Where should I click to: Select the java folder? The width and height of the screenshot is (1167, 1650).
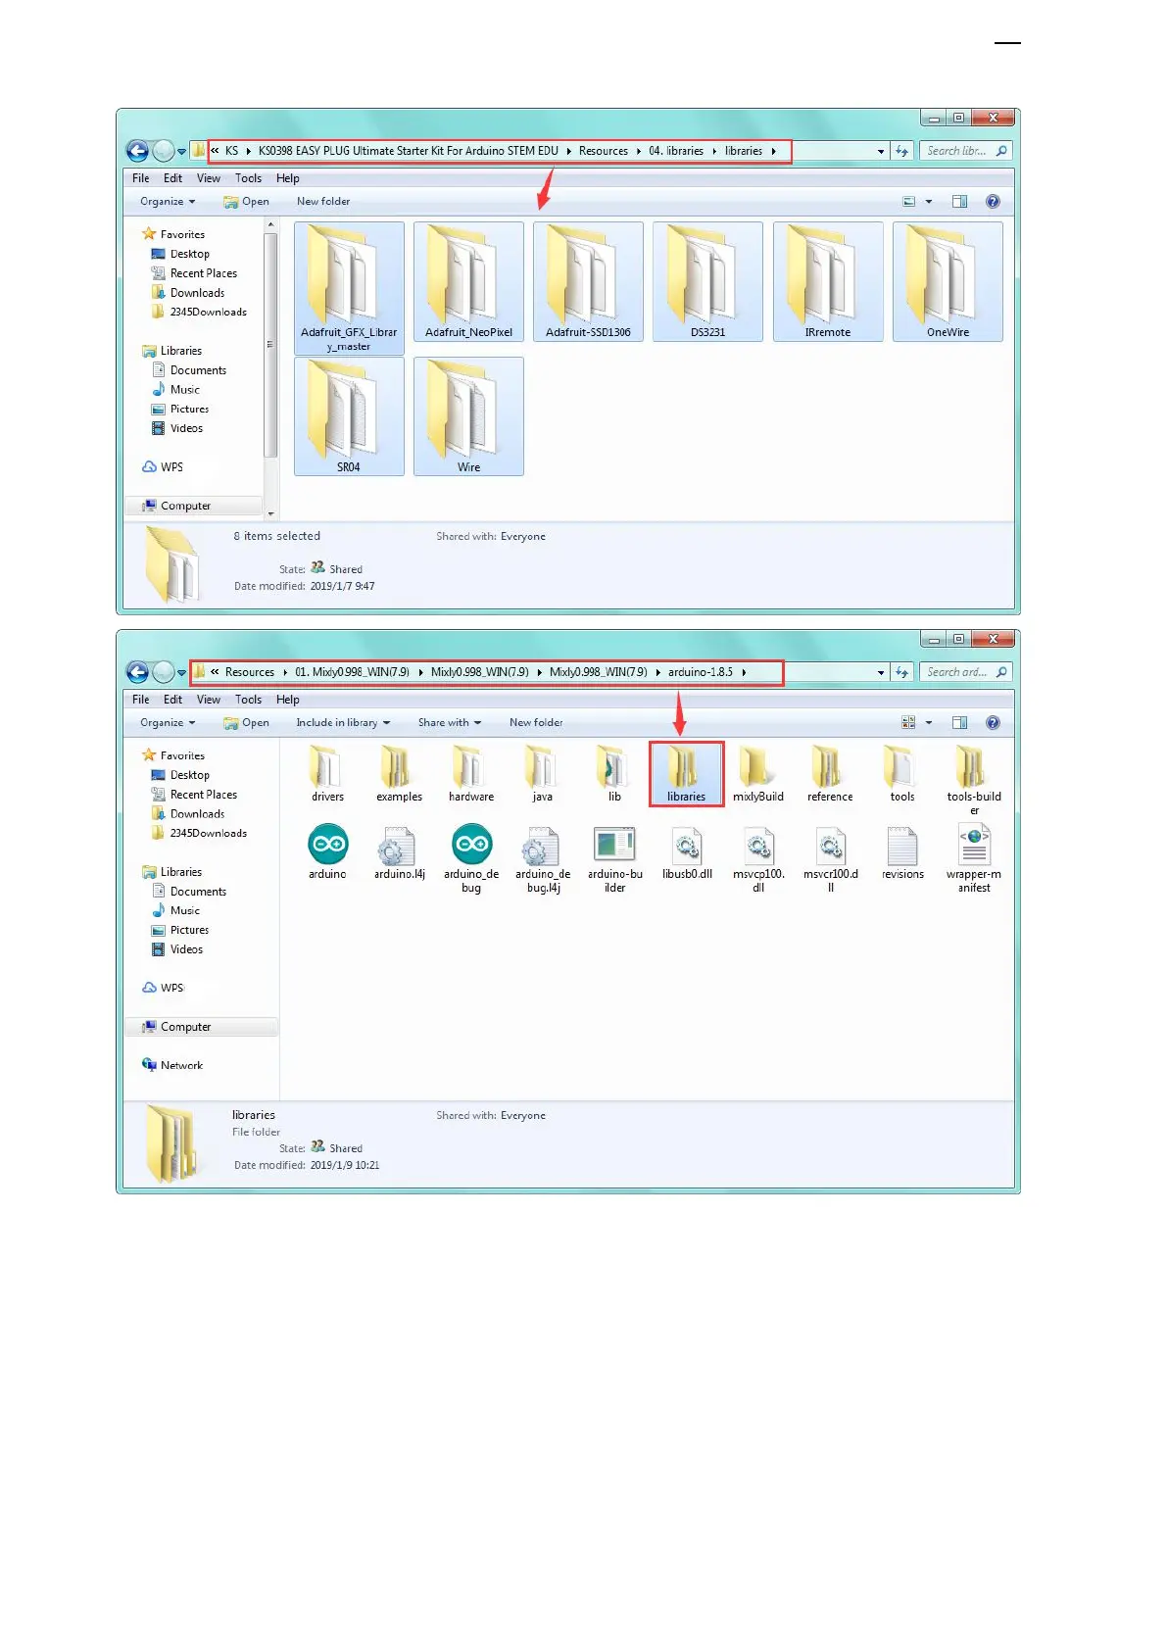click(542, 774)
